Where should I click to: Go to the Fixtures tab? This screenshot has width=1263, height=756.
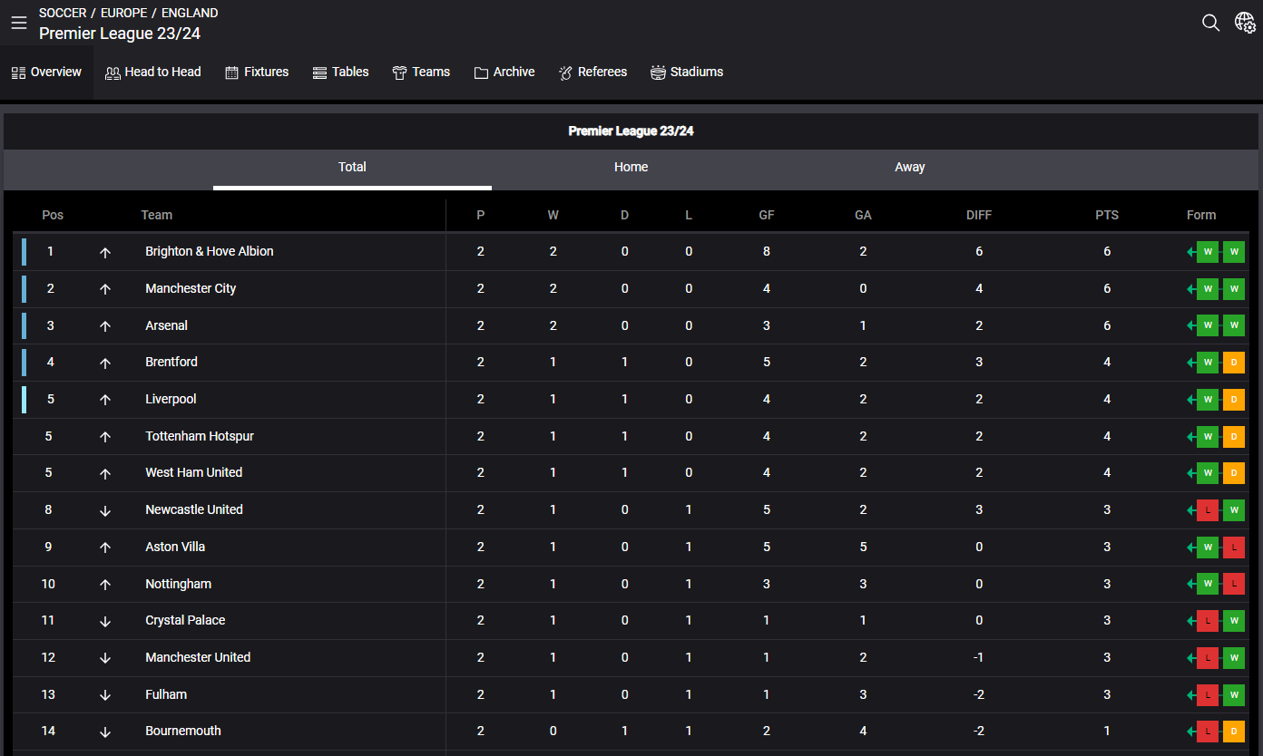click(257, 72)
